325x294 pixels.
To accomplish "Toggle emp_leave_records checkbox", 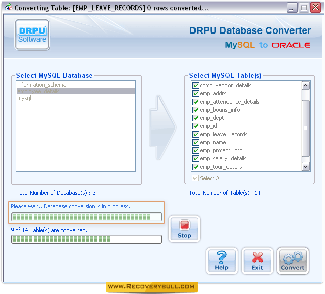I will point(196,134).
